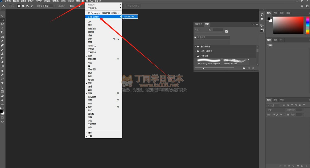Open the layer blend mode dropdown
This screenshot has height=168, width=310.
pos(276,110)
